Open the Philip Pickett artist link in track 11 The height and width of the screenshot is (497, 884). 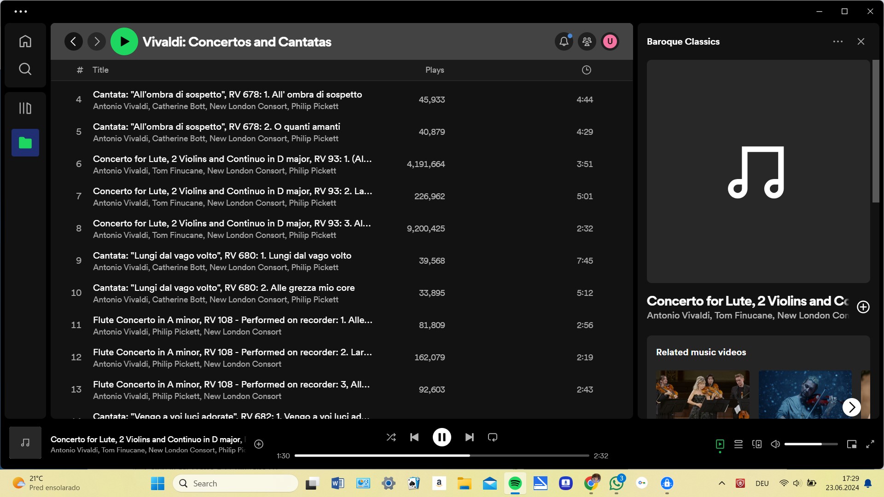coord(176,332)
